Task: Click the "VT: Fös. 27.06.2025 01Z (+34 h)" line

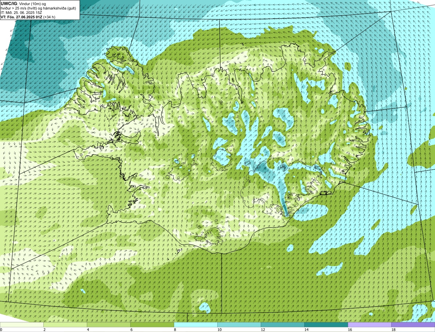Action: pyautogui.click(x=28, y=17)
